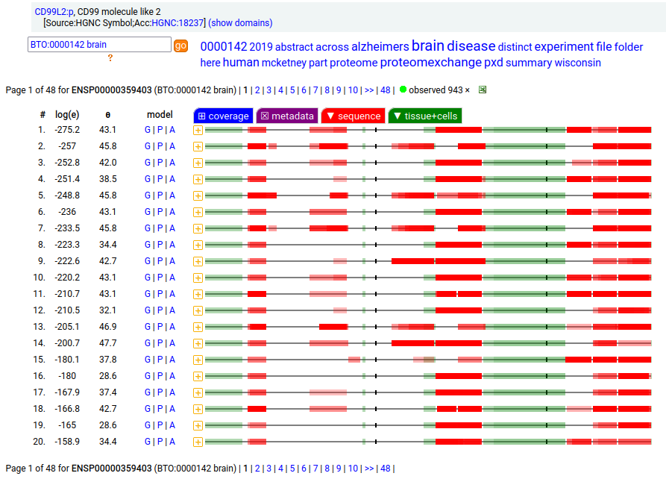Screen dimensions: 666x479
Task: Click the word cloud term brain
Action: pyautogui.click(x=428, y=46)
